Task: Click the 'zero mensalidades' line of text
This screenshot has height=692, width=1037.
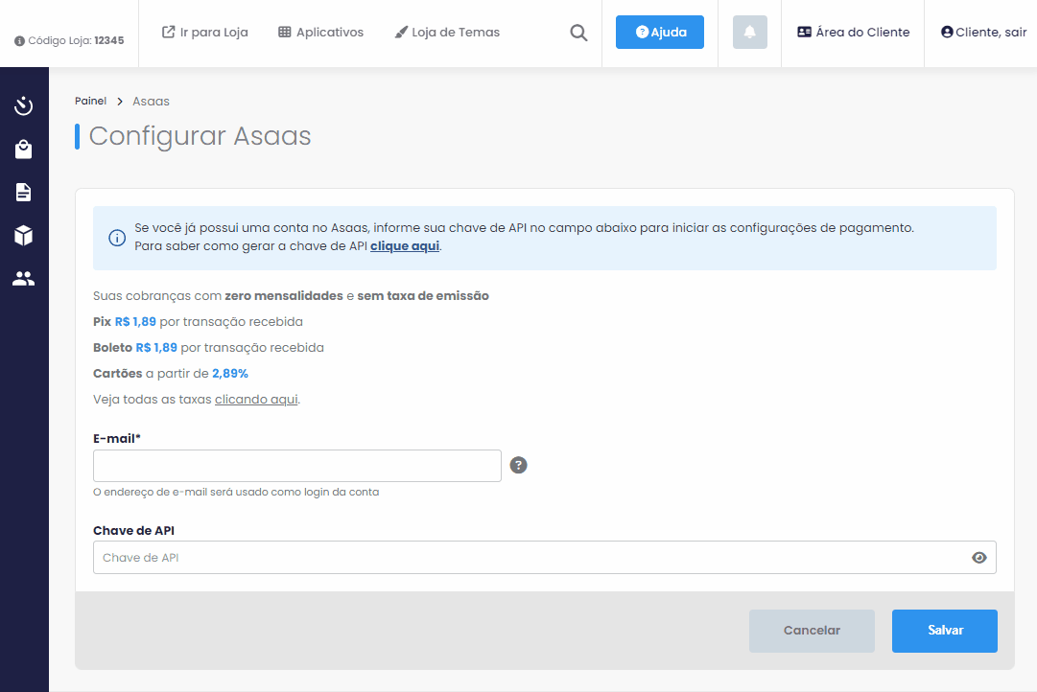Action: (x=291, y=296)
